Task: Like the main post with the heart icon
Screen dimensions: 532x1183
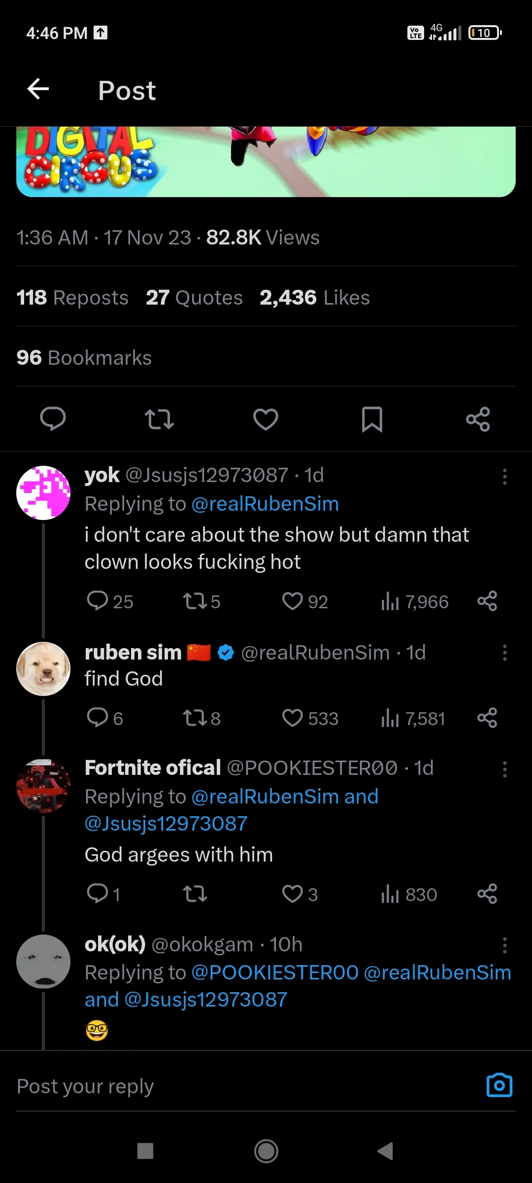Action: coord(266,419)
